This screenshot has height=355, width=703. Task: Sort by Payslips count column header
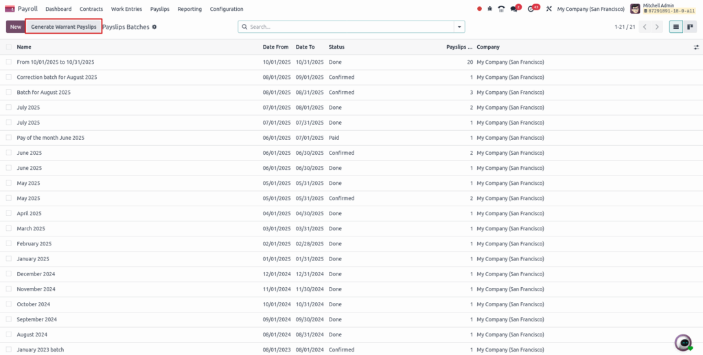(459, 47)
